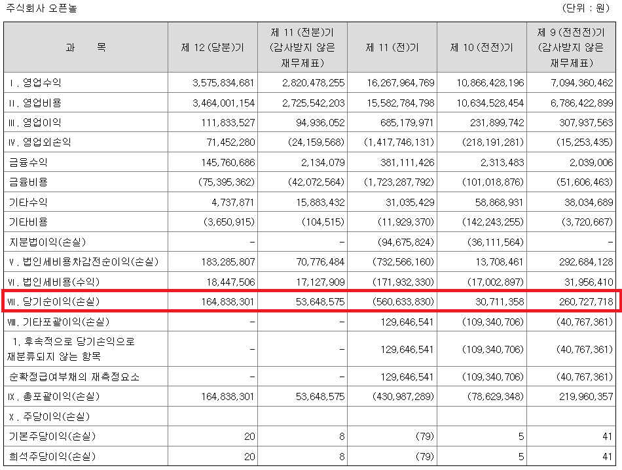
Task: Click the value 3,575,834,681
Action: coord(223,83)
